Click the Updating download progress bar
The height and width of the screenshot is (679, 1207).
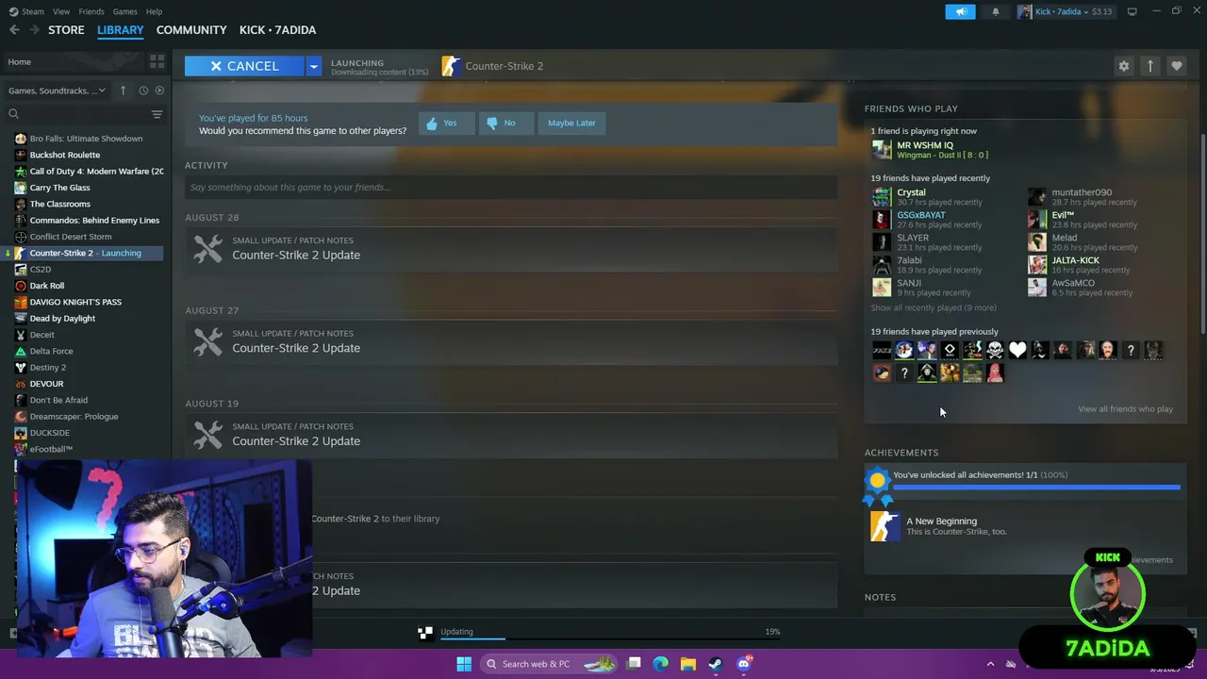pos(610,639)
